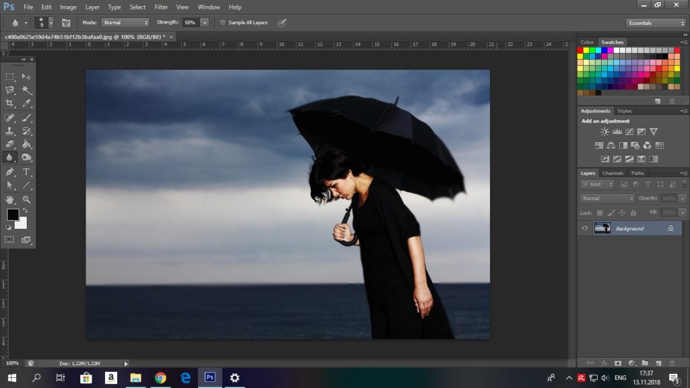Enable Sample All Layers checkbox
This screenshot has height=388, width=690.
click(222, 22)
